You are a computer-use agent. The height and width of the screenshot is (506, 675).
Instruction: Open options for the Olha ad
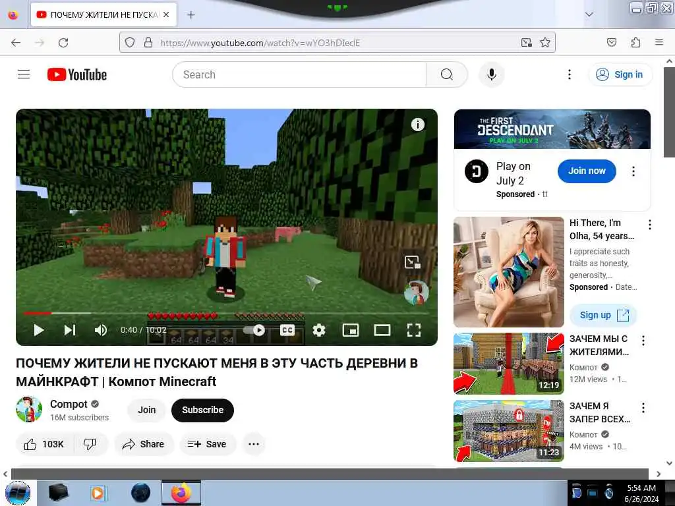[649, 224]
